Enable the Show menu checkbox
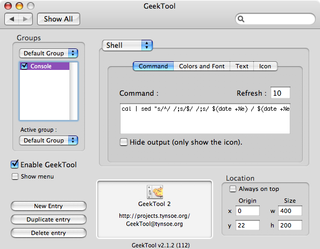320x249 pixels. [x=15, y=176]
